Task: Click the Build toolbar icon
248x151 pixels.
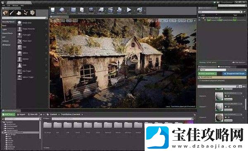Action: [119, 10]
